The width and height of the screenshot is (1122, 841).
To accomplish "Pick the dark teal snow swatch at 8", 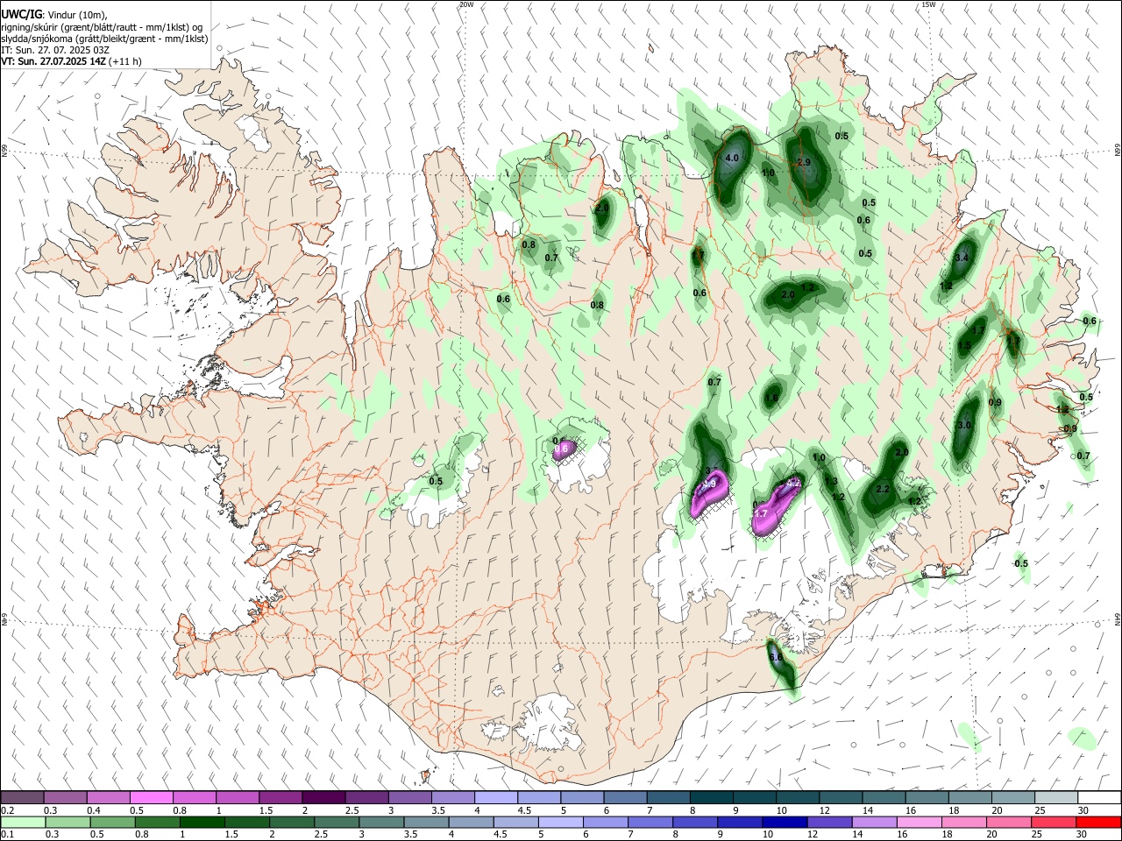I will [711, 798].
